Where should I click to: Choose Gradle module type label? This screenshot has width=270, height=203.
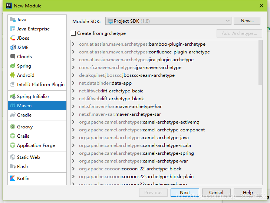(24, 115)
